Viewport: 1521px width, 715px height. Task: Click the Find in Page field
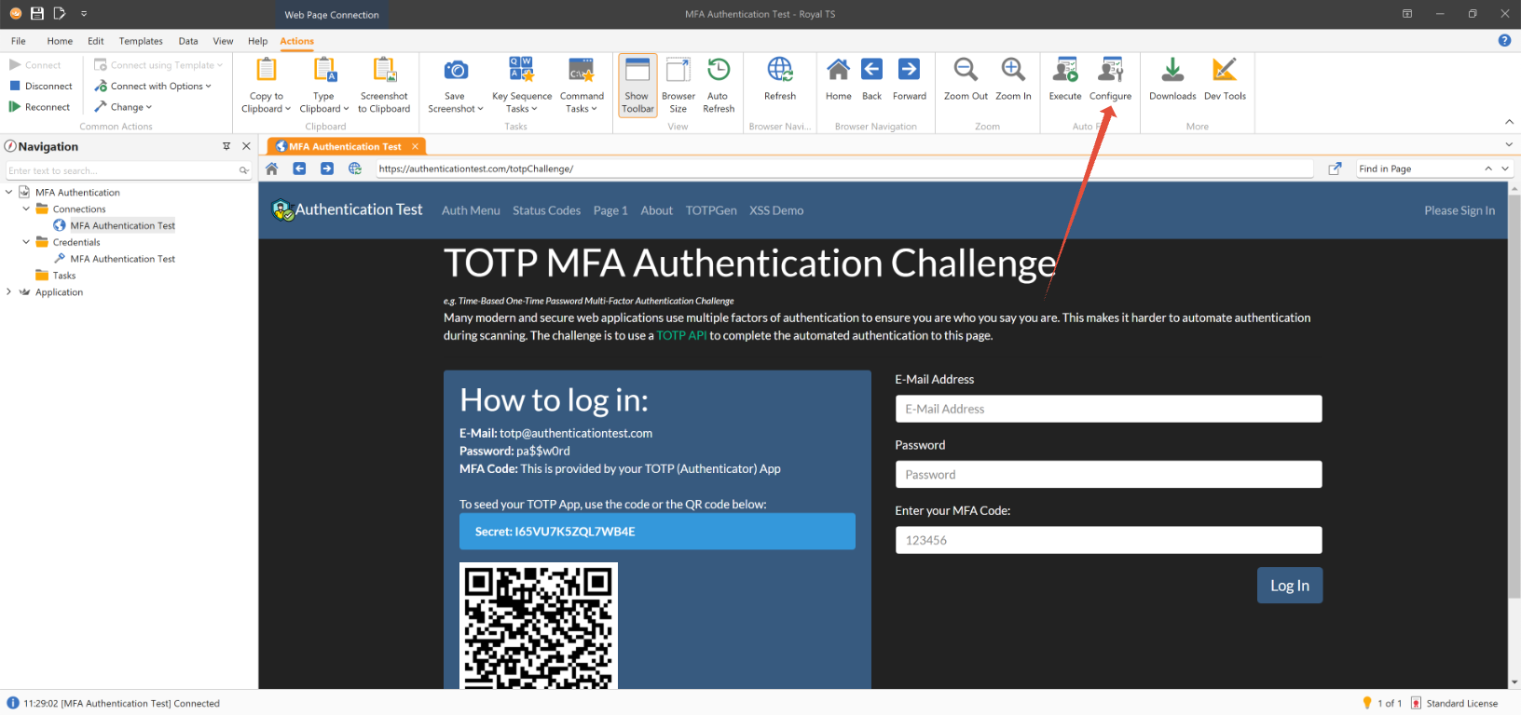pyautogui.click(x=1418, y=169)
